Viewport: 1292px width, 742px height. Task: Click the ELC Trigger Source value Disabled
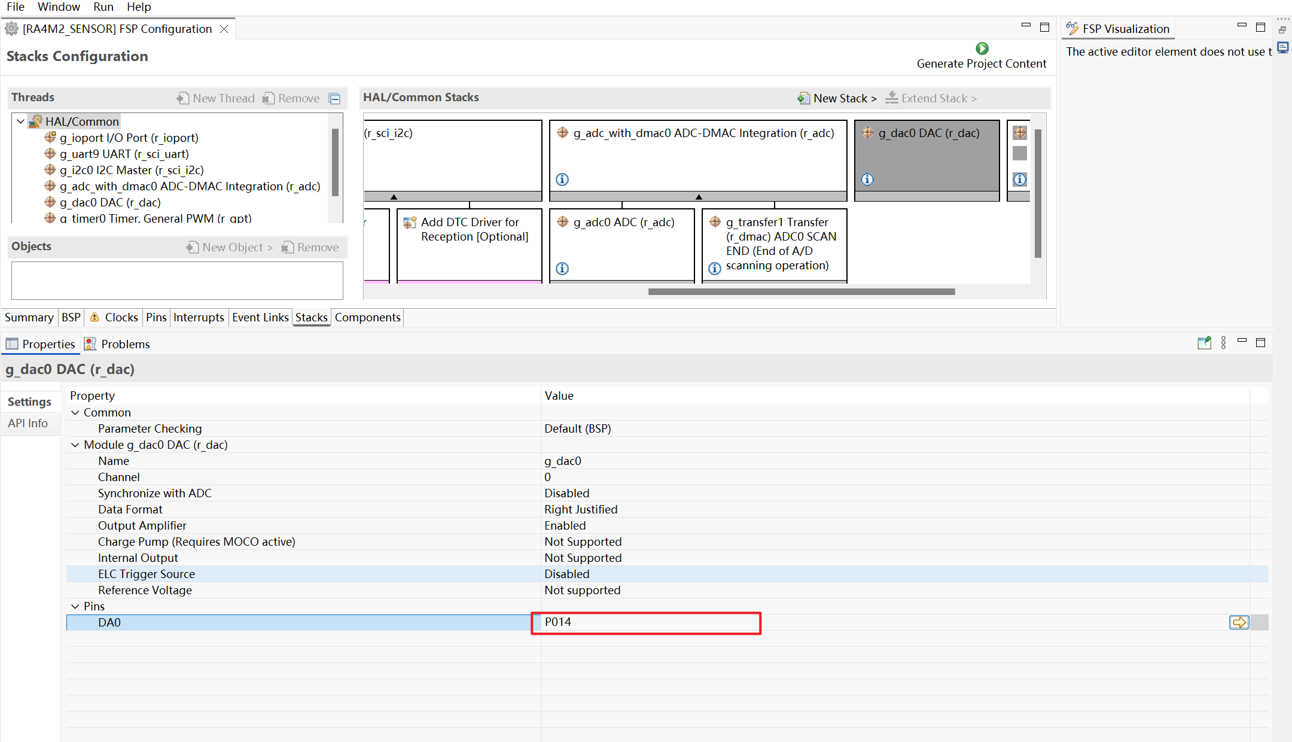pos(566,574)
